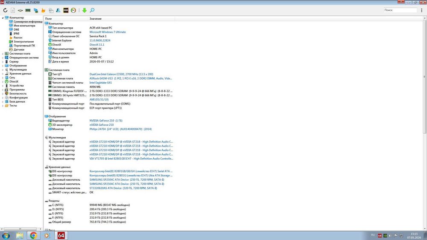Expand the Тесты tree node
The width and height of the screenshot is (427, 240).
(3, 105)
